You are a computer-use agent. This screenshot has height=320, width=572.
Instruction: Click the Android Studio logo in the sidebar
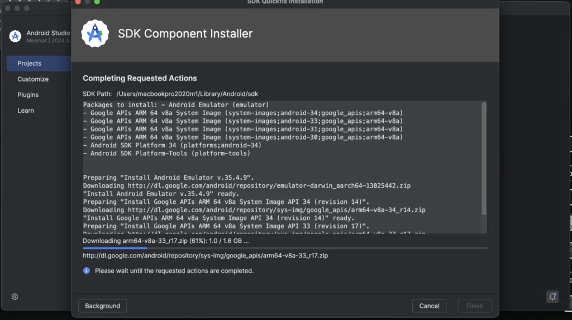pos(15,36)
